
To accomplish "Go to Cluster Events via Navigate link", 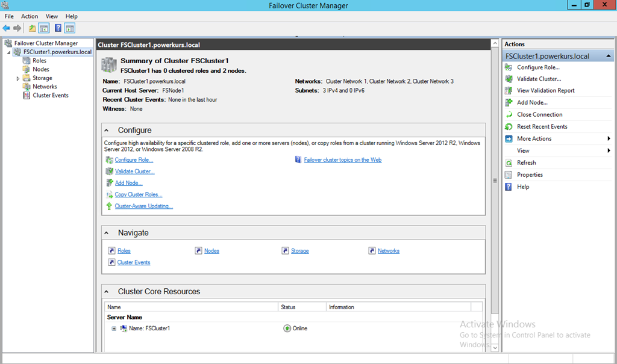I will (x=134, y=262).
